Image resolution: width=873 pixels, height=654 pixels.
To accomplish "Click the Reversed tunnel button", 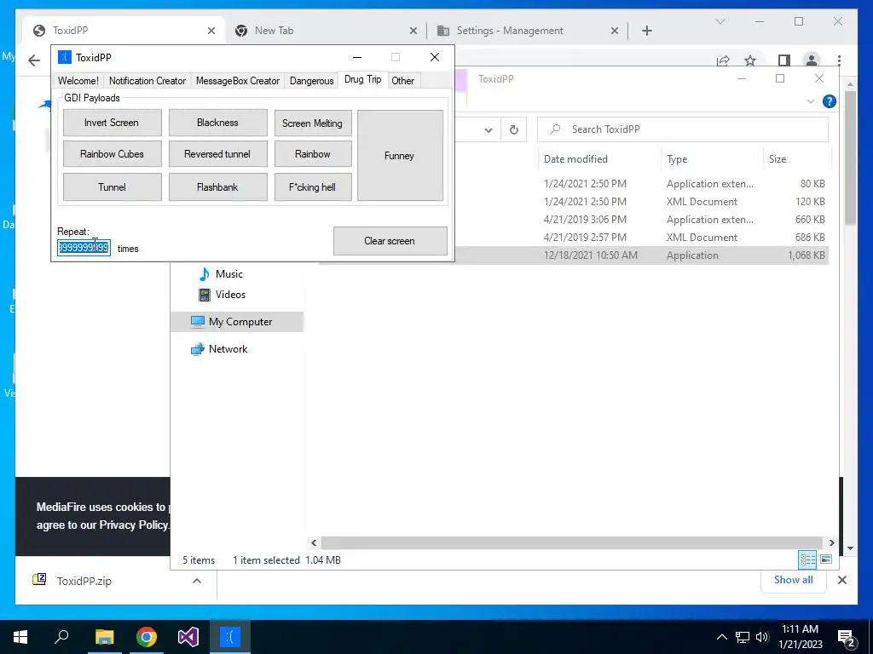I will [217, 154].
